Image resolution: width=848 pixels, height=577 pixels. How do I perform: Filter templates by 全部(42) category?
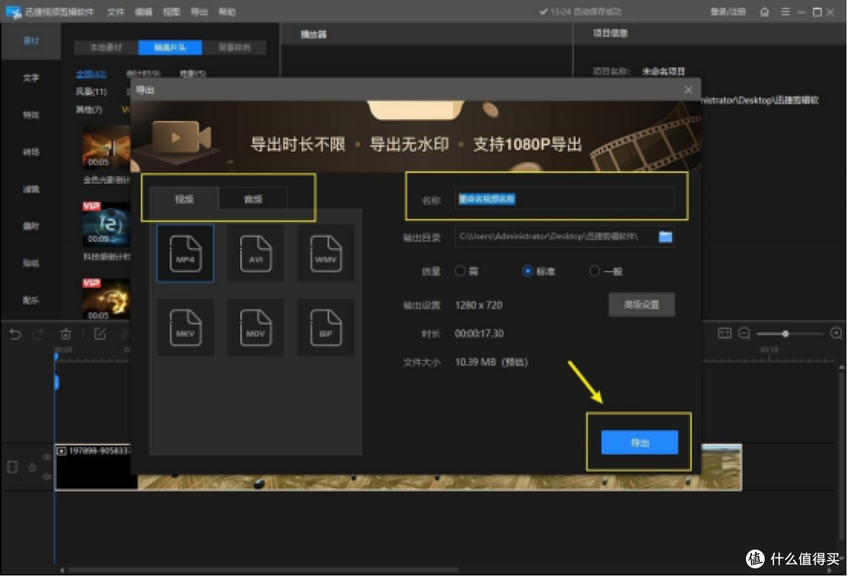91,74
